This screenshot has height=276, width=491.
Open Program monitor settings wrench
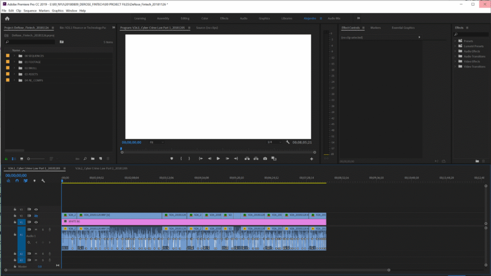[x=288, y=142]
